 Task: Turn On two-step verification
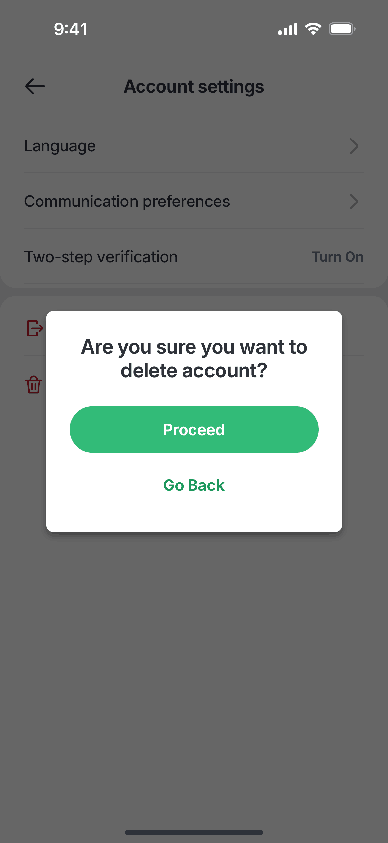pos(338,257)
